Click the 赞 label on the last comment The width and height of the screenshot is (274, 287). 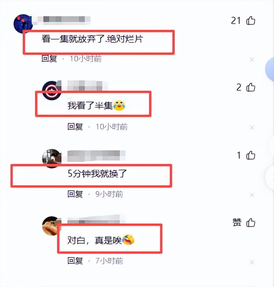coord(237,223)
